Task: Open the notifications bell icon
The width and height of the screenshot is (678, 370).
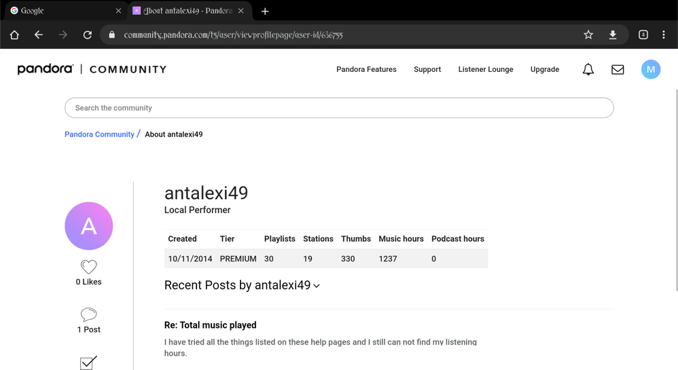Action: pyautogui.click(x=588, y=69)
